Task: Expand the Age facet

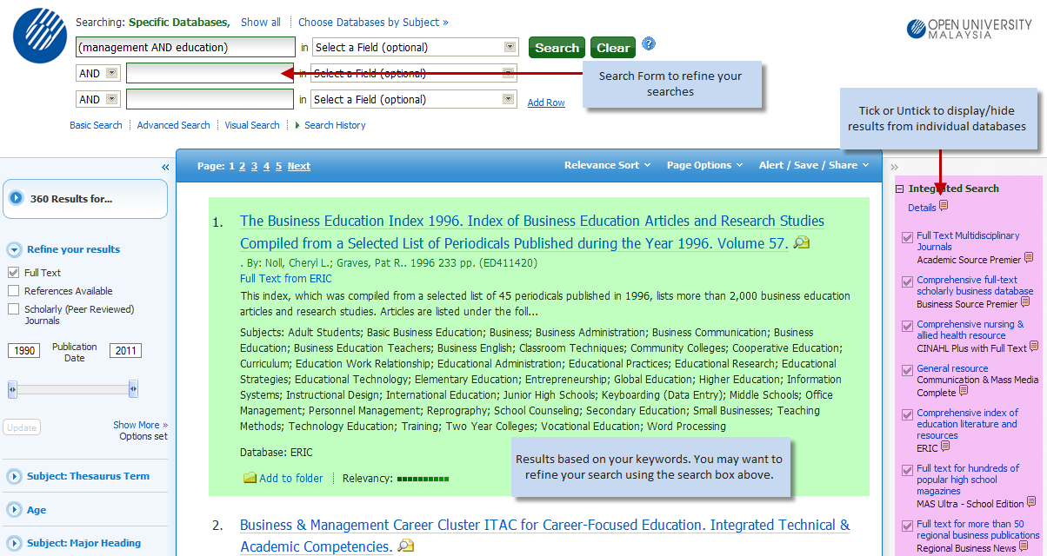Action: (x=14, y=510)
